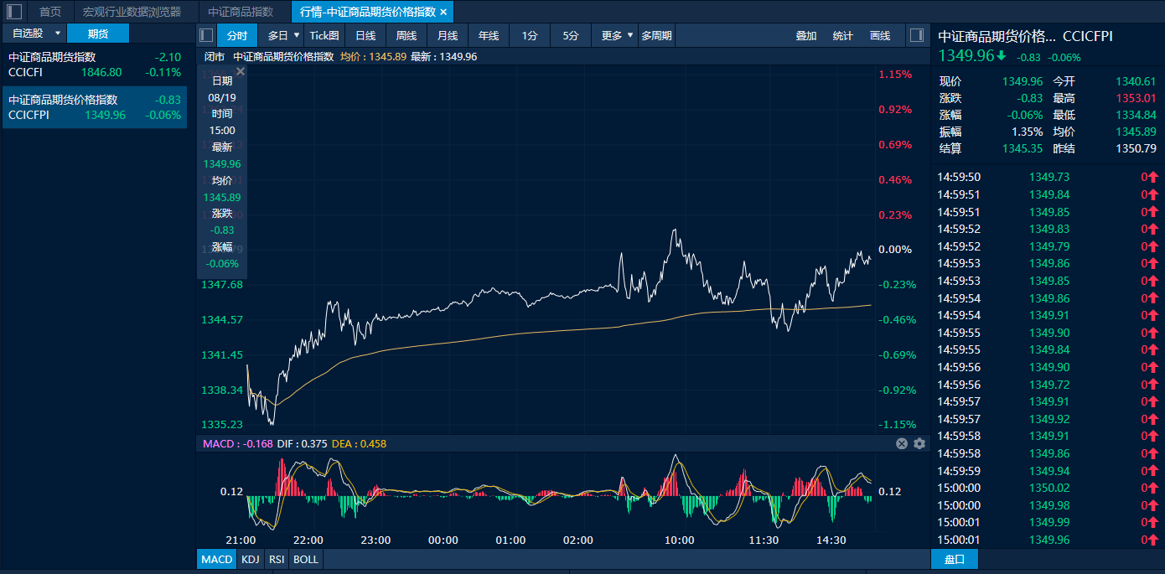Open MACD indicator settings gear
Screen dimensions: 1165x574
[x=919, y=444]
